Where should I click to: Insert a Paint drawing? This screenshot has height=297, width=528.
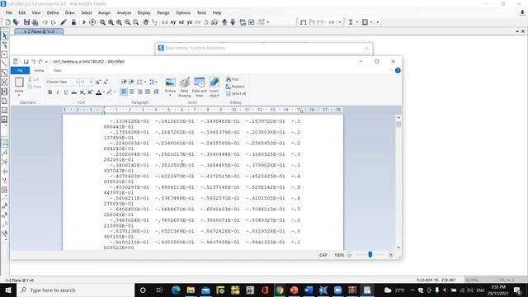coord(184,87)
